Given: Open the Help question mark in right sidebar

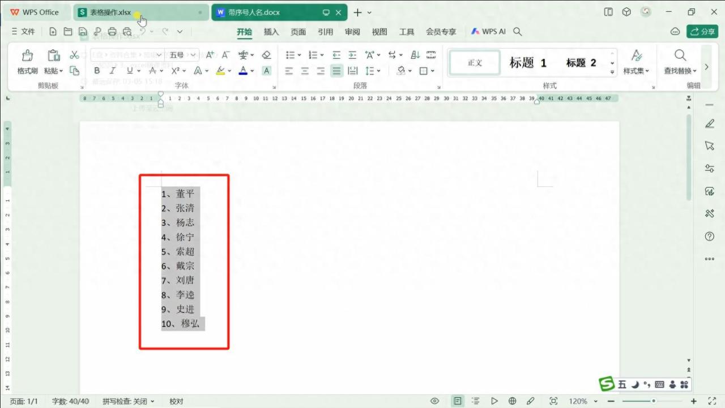Looking at the screenshot, I should tap(710, 237).
